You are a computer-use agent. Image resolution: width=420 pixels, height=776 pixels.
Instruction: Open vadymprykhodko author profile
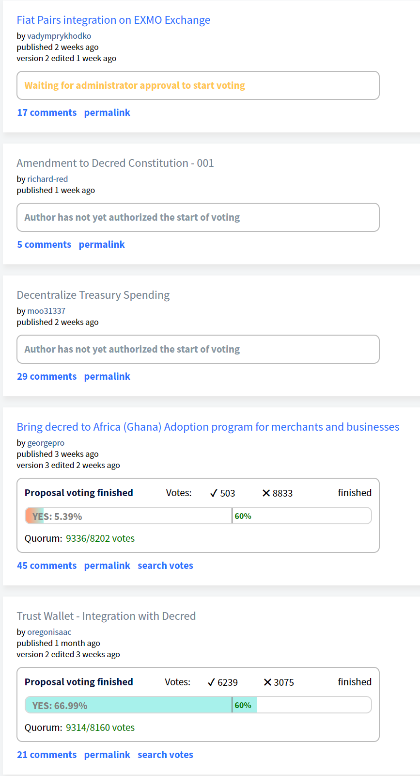[59, 36]
